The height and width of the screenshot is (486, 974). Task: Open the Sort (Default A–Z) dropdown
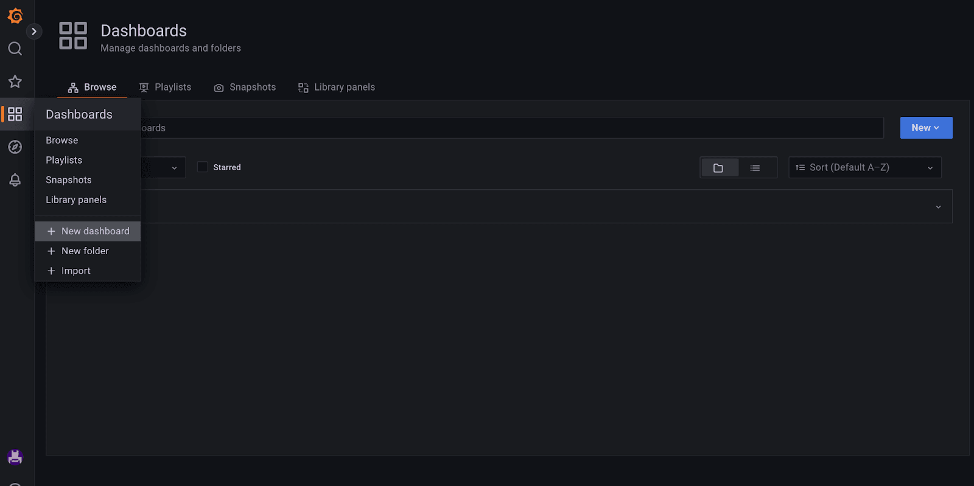865,167
